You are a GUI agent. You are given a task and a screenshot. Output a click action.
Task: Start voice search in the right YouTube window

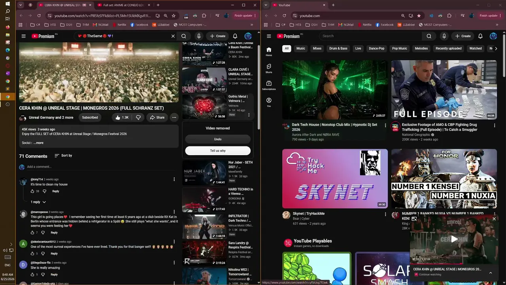point(444,36)
